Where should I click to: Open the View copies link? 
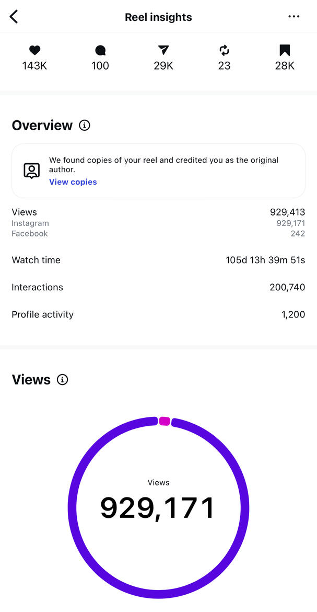pos(73,182)
